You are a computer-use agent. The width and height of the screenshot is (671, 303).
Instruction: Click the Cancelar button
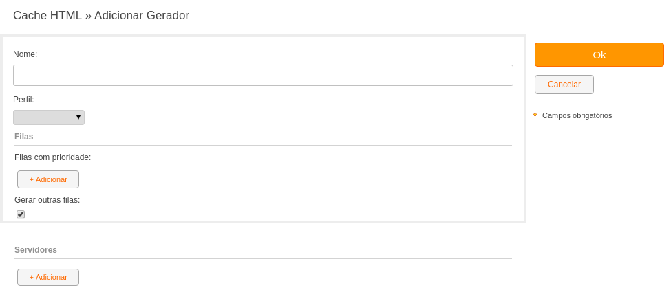coord(564,85)
